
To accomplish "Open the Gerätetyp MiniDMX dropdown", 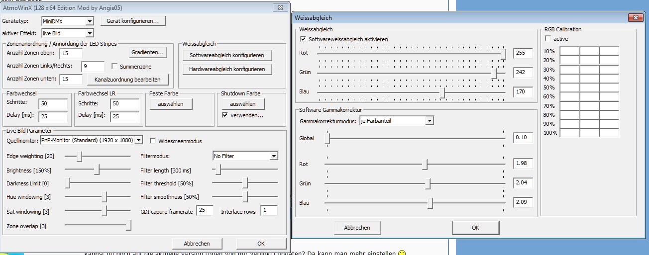I will pyautogui.click(x=89, y=21).
